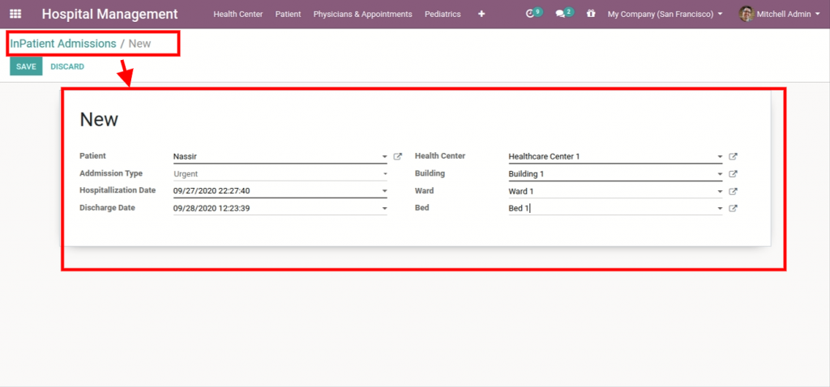Screen dimensions: 830x387
Task: Go back to InPatient Admissions breadcrumb
Action: pos(63,43)
